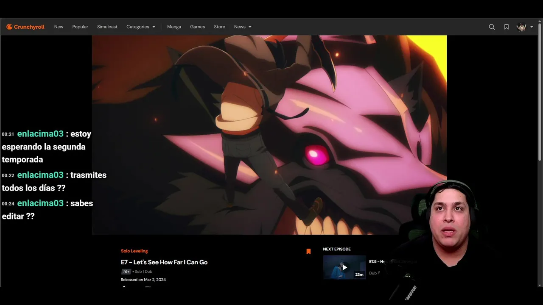543x305 pixels.
Task: Toggle the orange bookmark for this episode
Action: (x=308, y=251)
